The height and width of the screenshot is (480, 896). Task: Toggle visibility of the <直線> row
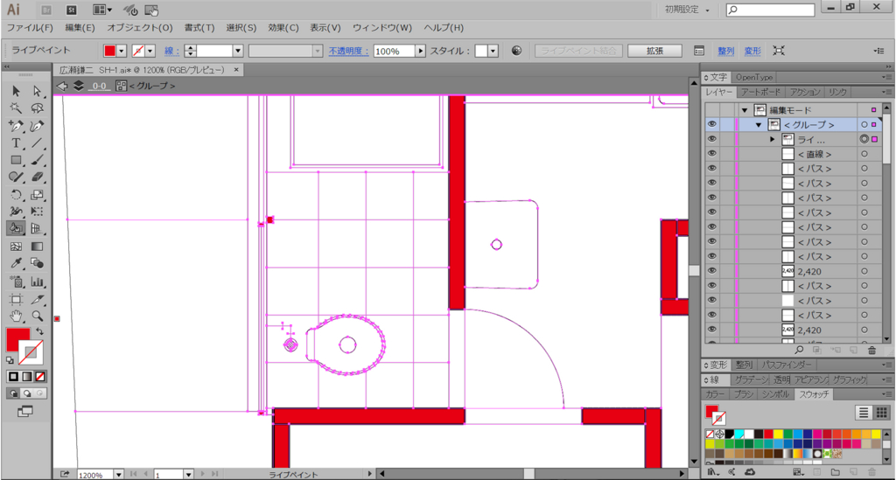pyautogui.click(x=712, y=154)
